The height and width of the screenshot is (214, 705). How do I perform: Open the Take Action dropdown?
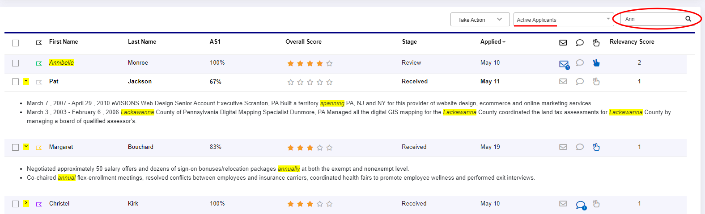[480, 20]
